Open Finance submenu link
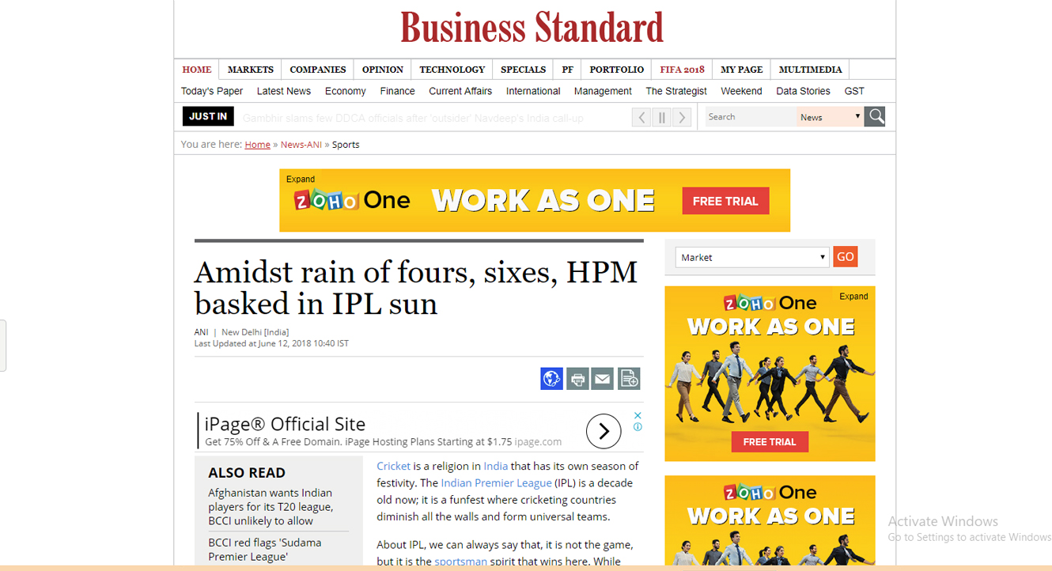The image size is (1052, 571). (398, 91)
